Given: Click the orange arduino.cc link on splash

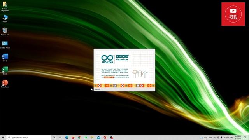Looking at the screenshot, I should pyautogui.click(x=109, y=77).
